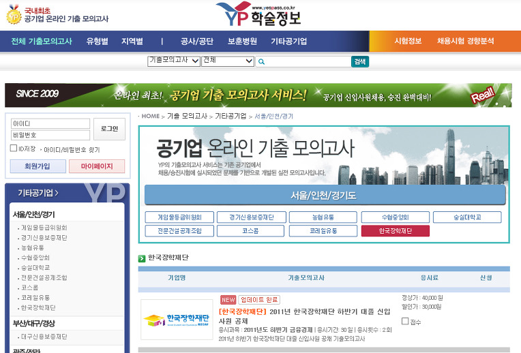
Task: Open the 기출모의고사 search category dropdown
Action: coord(173,61)
